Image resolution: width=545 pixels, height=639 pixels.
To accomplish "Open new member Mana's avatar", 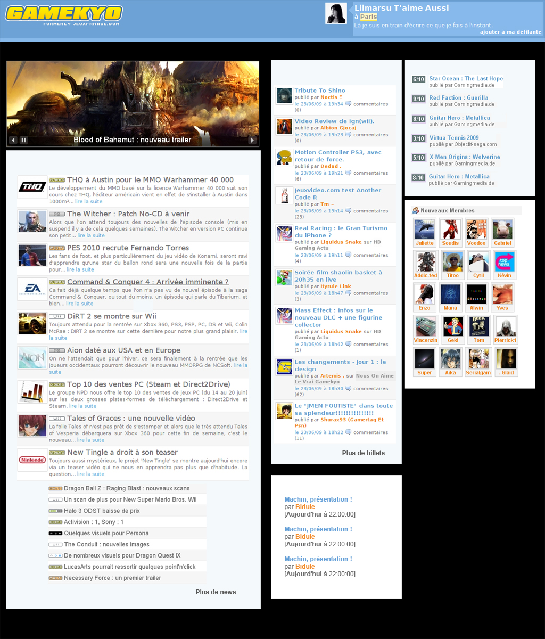I will [x=451, y=294].
